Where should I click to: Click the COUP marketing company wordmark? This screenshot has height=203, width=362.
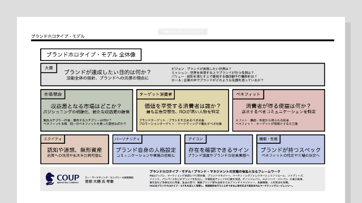[68, 179]
